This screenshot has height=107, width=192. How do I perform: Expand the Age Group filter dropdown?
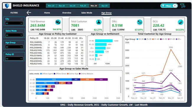[14, 47]
